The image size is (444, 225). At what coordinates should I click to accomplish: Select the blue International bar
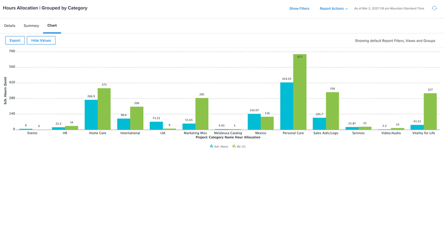(x=124, y=124)
